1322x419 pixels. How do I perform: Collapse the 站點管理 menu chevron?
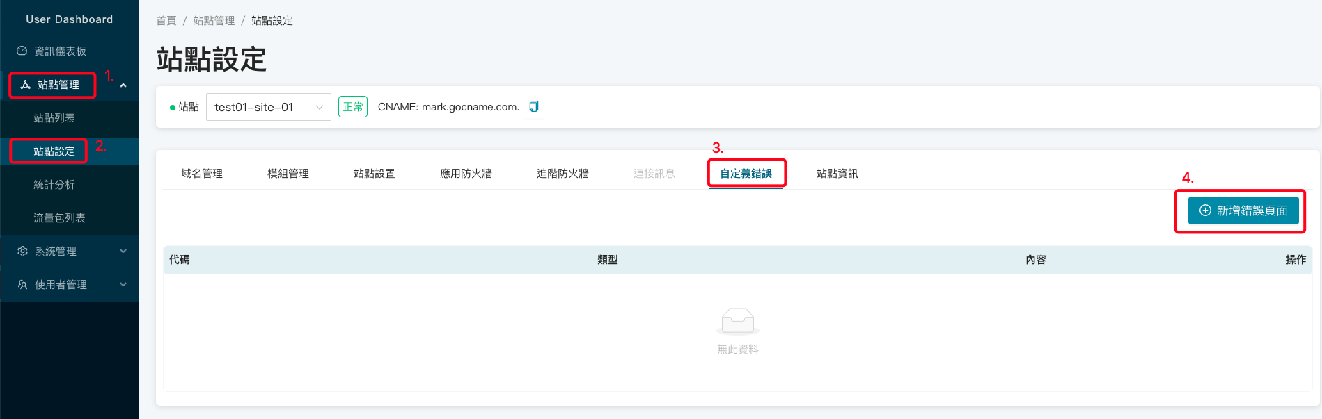[x=123, y=85]
